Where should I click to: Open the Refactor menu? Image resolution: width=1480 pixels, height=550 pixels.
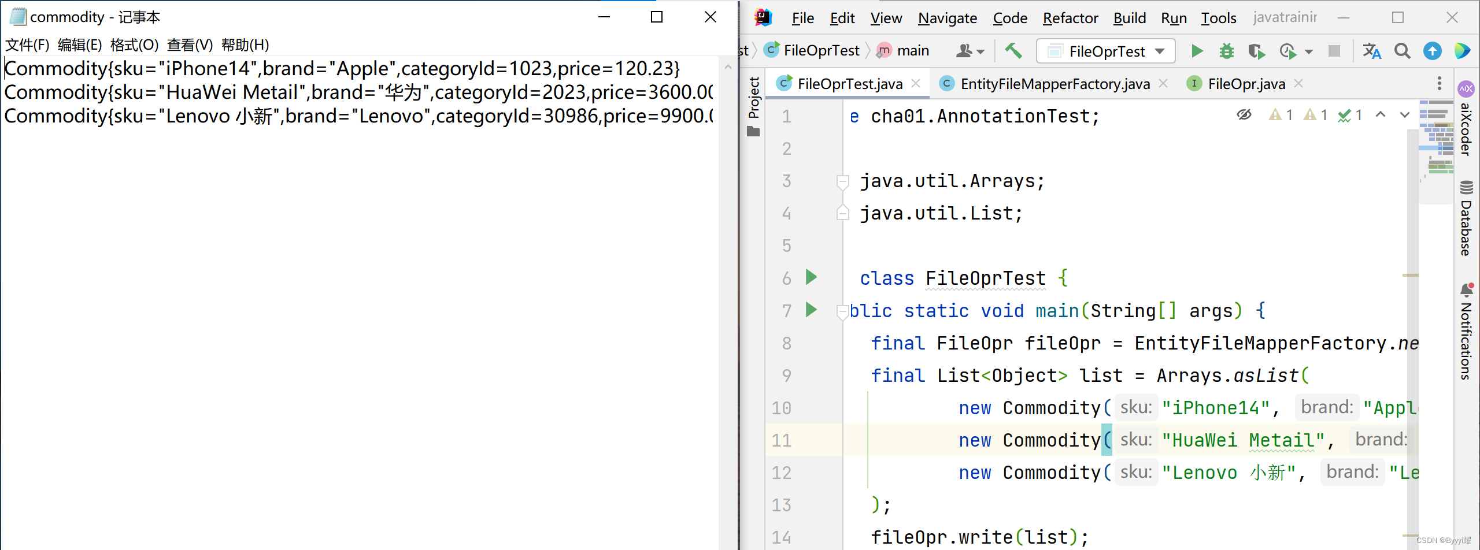click(x=1070, y=18)
